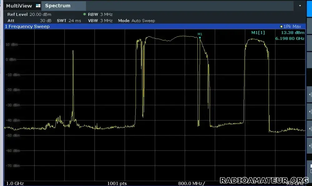
Task: Click the VBW 3 MHz setting
Action: point(100,21)
